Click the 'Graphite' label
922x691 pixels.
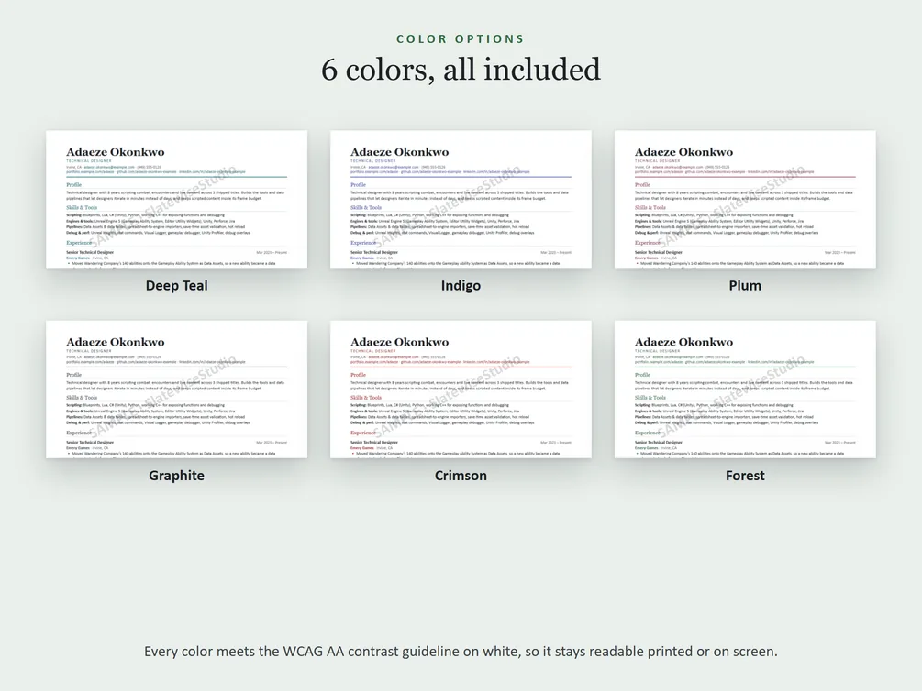tap(176, 476)
